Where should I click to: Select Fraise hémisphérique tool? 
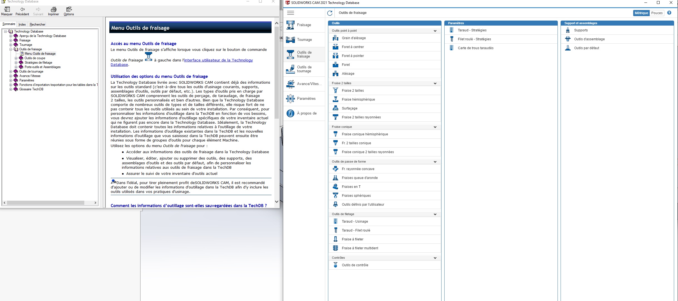[385, 99]
